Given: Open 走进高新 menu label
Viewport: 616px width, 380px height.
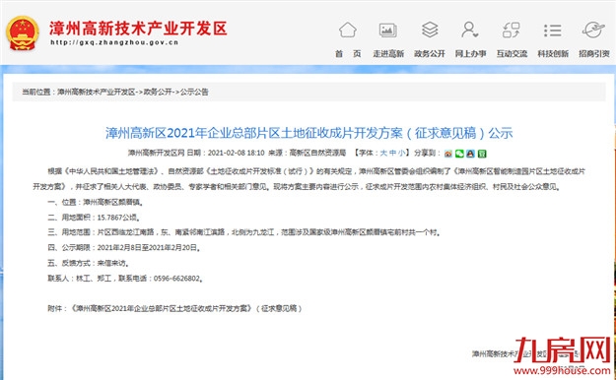Looking at the screenshot, I should point(388,54).
